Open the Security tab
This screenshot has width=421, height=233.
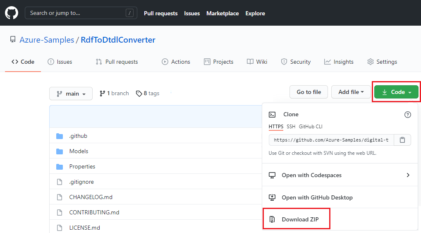coord(296,62)
